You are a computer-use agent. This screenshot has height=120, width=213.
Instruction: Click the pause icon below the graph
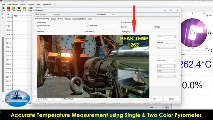point(167,107)
